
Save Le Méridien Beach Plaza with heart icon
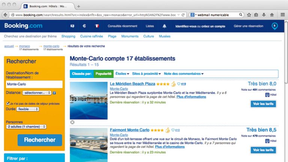point(179,84)
